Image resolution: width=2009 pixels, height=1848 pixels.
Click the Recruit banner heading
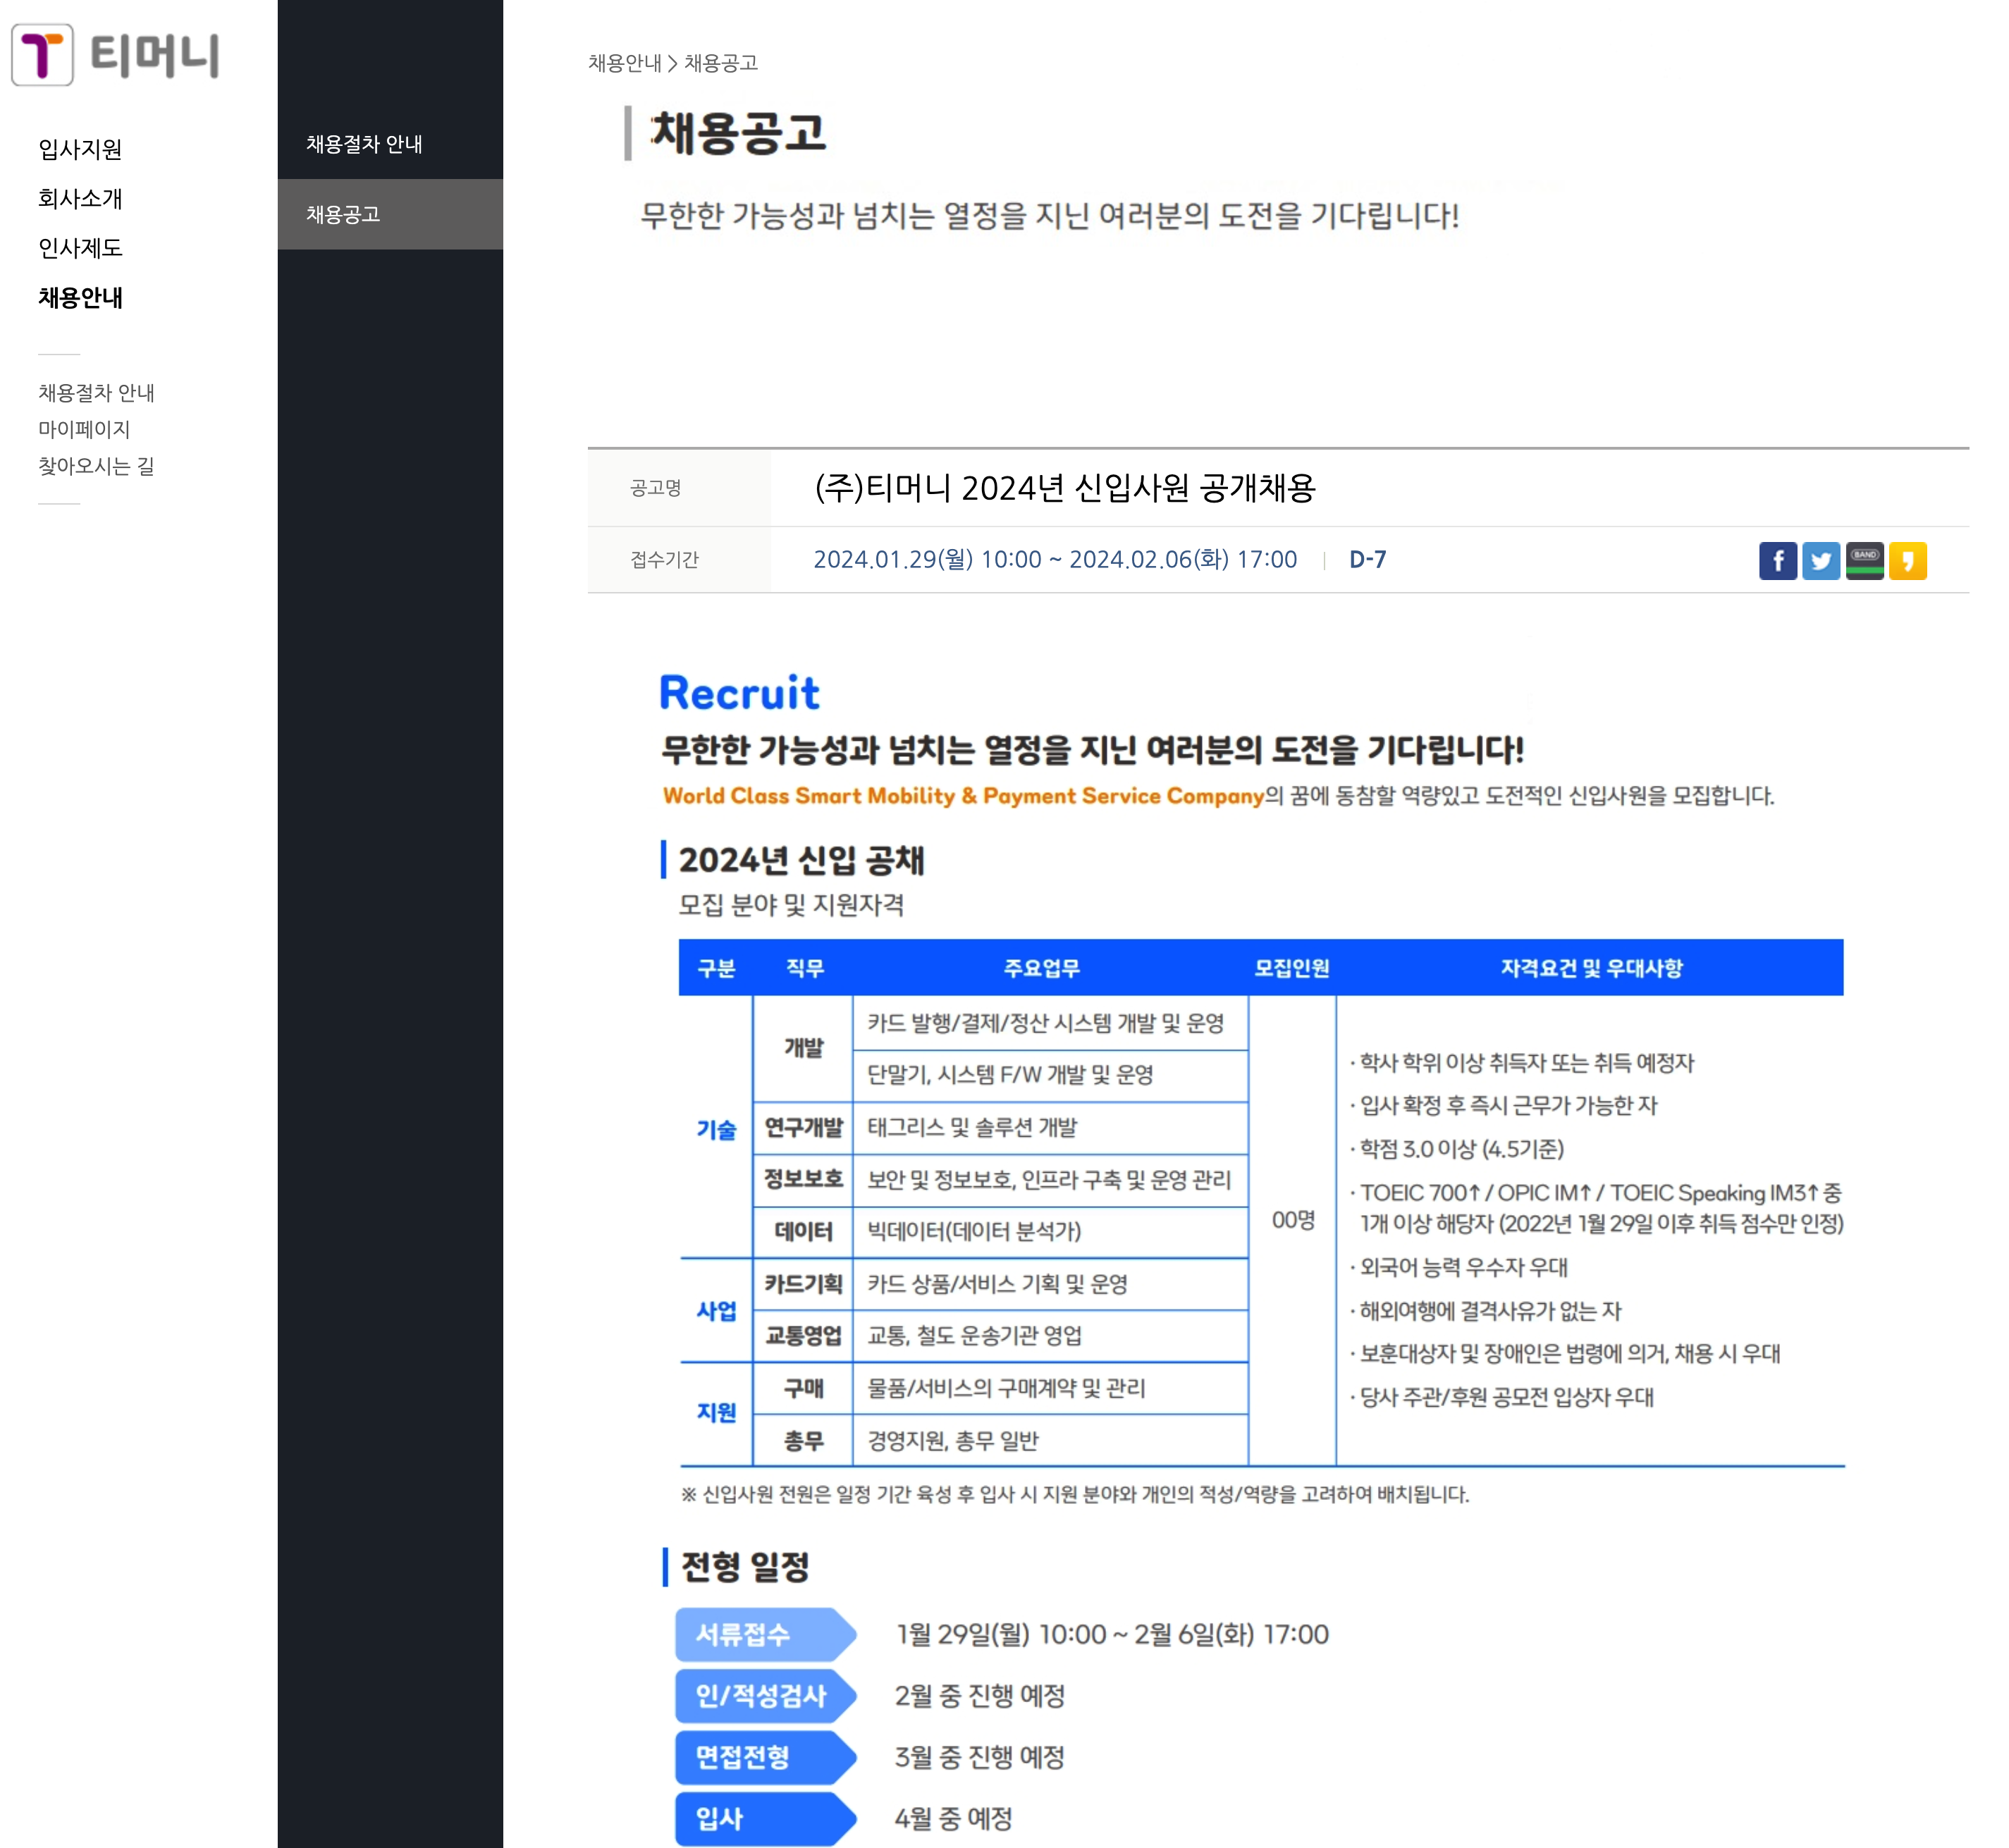(739, 693)
